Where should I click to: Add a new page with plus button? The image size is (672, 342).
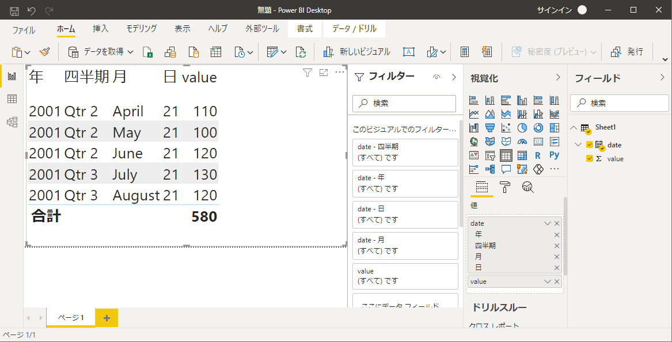pos(107,318)
